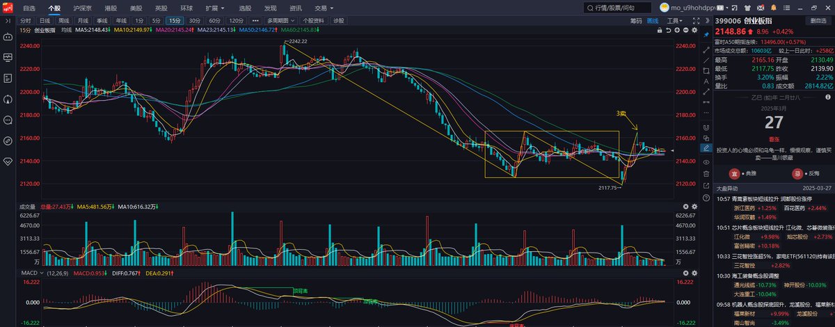
Task: Switch to the 日线 timeframe
Action: pos(45,22)
